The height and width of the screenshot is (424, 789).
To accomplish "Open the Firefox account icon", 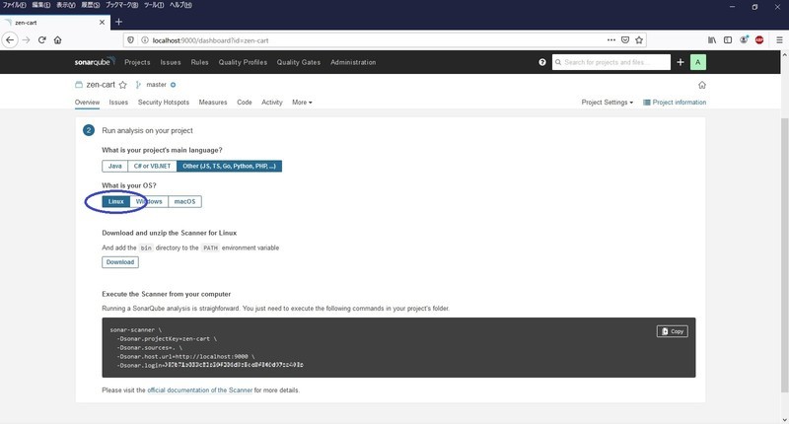I will [744, 40].
